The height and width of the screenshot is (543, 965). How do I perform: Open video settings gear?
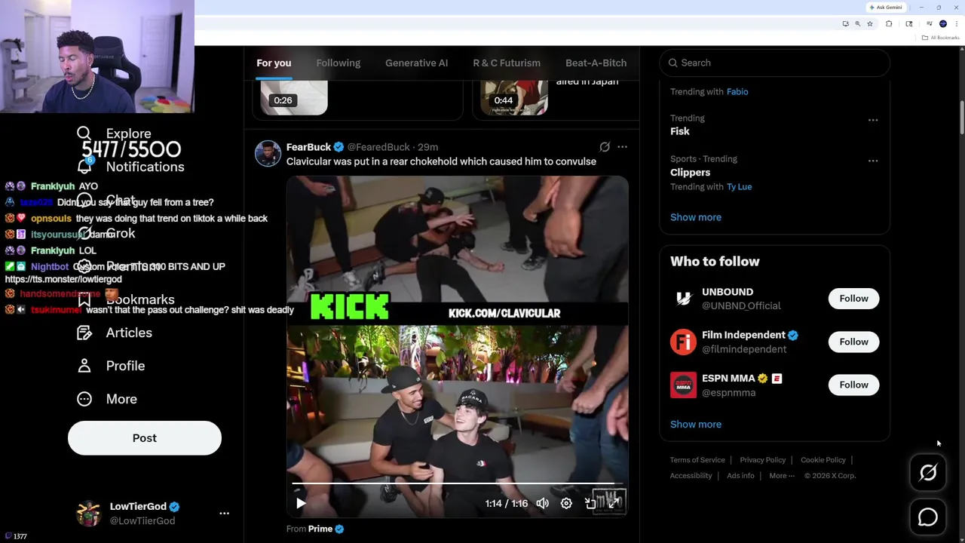pos(566,503)
